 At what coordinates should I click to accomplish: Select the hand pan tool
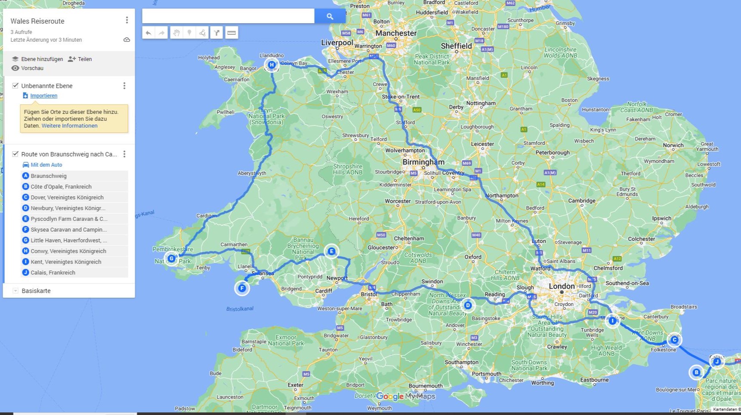tap(176, 33)
